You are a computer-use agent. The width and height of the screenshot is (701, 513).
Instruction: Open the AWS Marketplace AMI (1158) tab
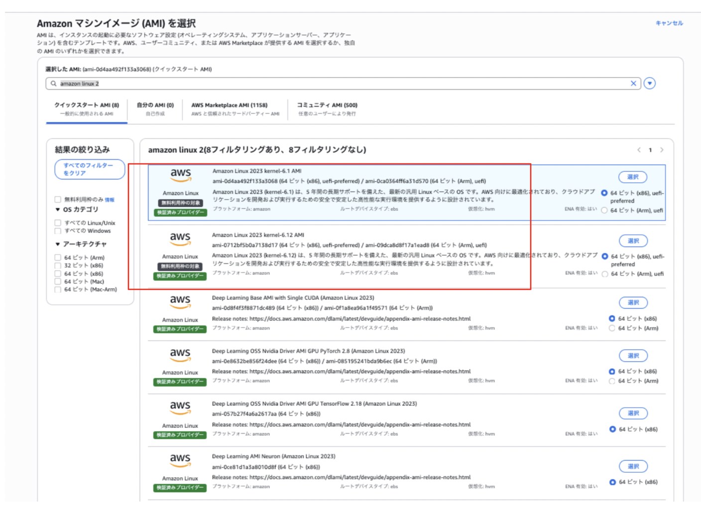(x=235, y=109)
